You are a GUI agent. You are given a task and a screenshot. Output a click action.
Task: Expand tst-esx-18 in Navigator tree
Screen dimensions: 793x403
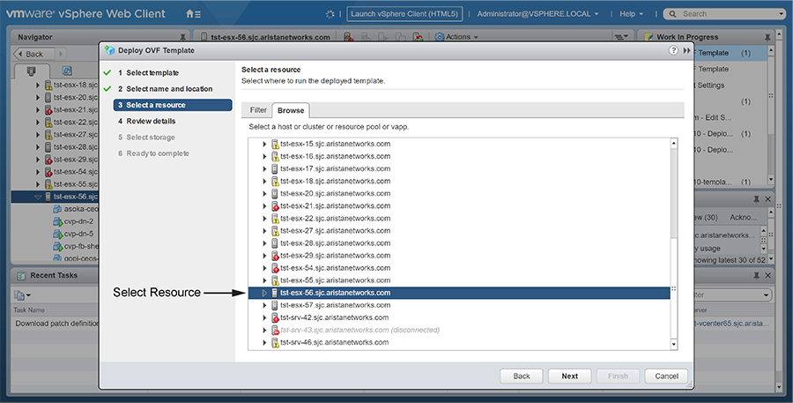point(38,85)
